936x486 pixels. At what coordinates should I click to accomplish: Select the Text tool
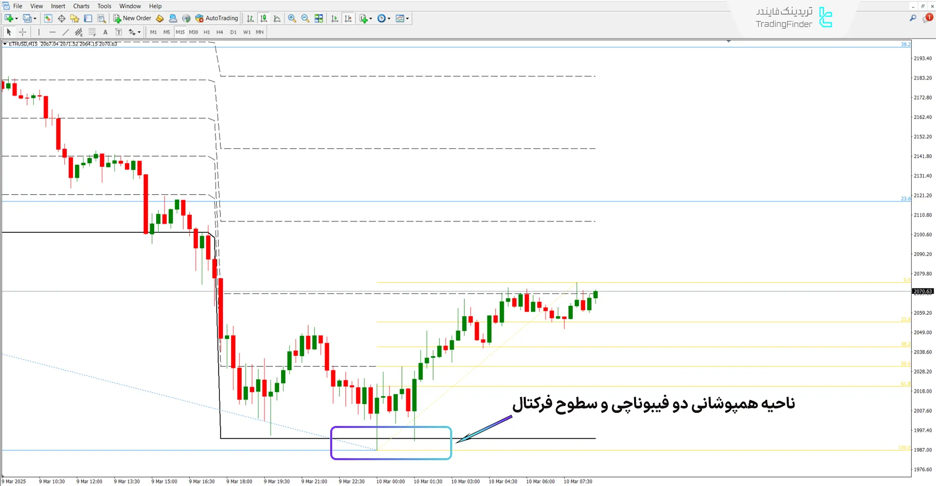pyautogui.click(x=105, y=32)
